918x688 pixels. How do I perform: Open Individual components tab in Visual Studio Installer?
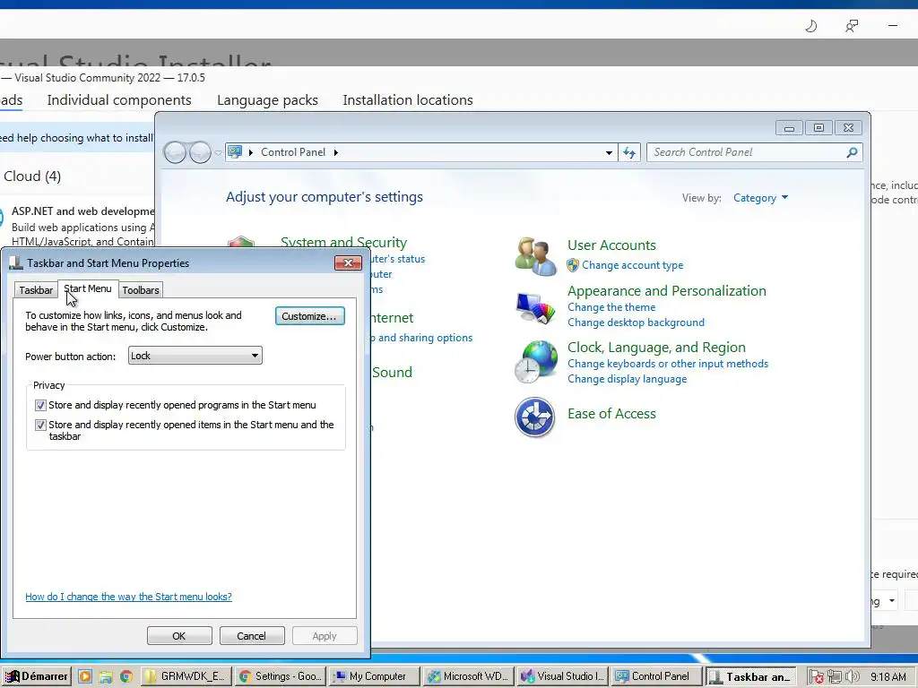click(119, 100)
